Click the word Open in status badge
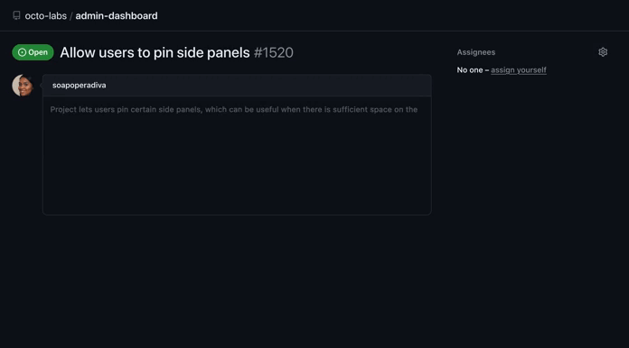Viewport: 629px width, 348px height. (x=38, y=52)
